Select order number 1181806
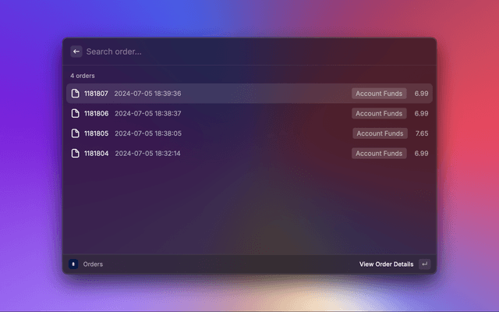 (x=96, y=113)
